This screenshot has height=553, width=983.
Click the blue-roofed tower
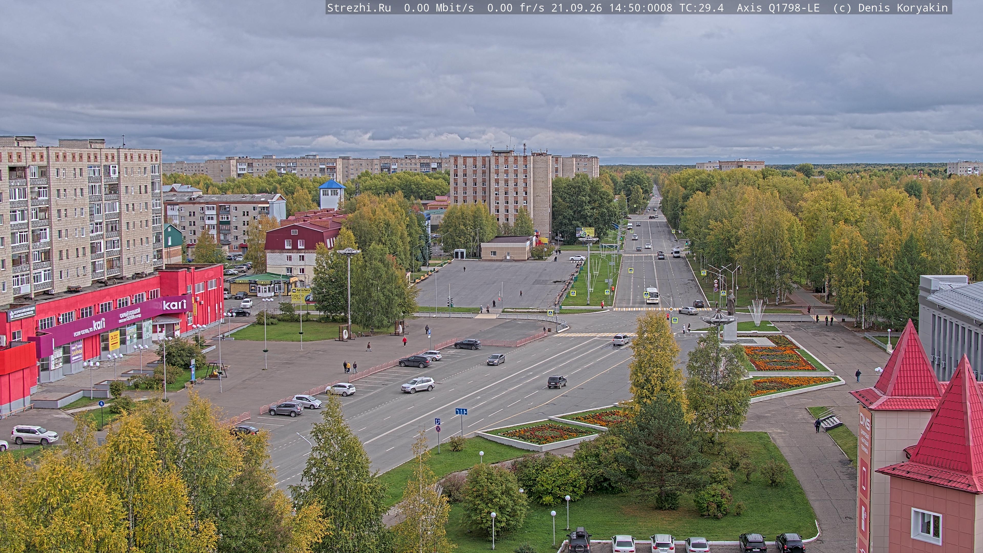[332, 194]
